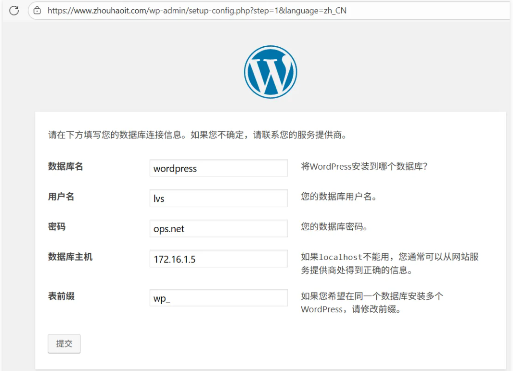Click the 您的数据库密码 description text
This screenshot has height=371, width=513.
click(x=334, y=226)
